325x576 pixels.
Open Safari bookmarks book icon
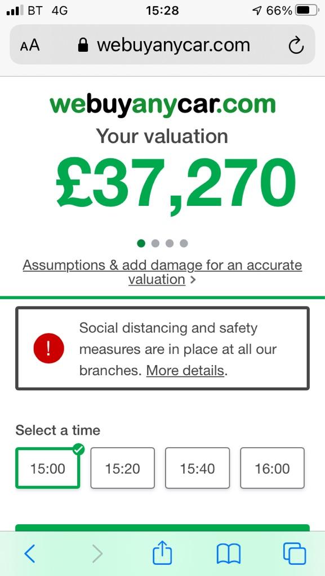click(229, 553)
